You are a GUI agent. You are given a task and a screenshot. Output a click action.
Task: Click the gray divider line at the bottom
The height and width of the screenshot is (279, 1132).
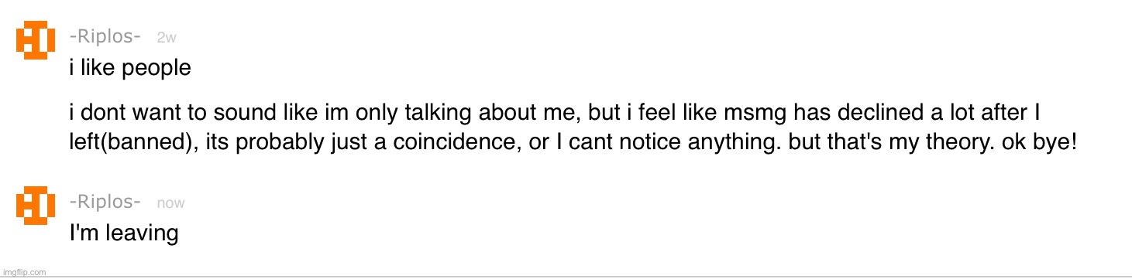point(566,277)
